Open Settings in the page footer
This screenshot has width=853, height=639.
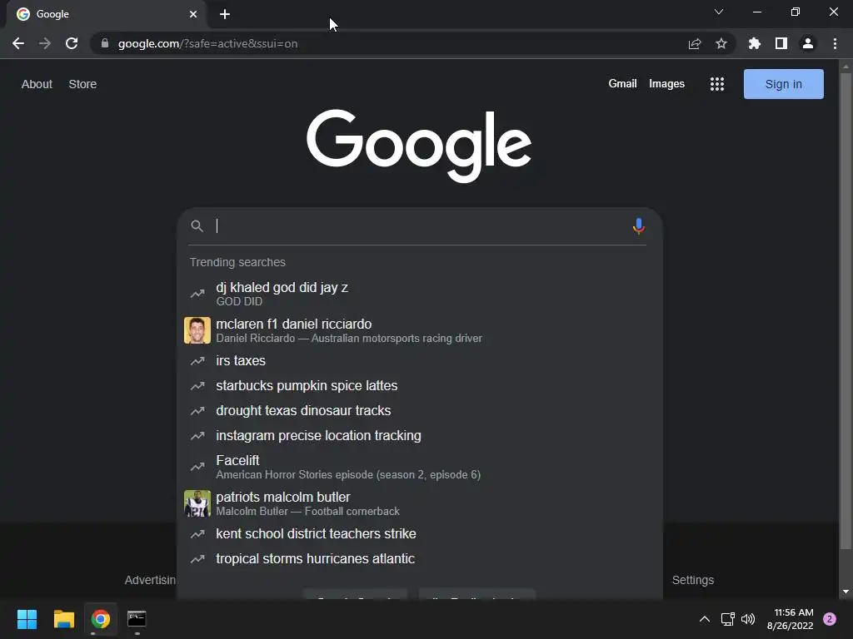(692, 580)
